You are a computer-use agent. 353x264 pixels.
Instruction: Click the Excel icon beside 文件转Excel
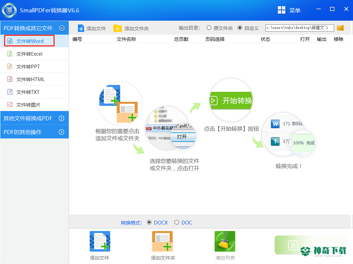(x=10, y=54)
